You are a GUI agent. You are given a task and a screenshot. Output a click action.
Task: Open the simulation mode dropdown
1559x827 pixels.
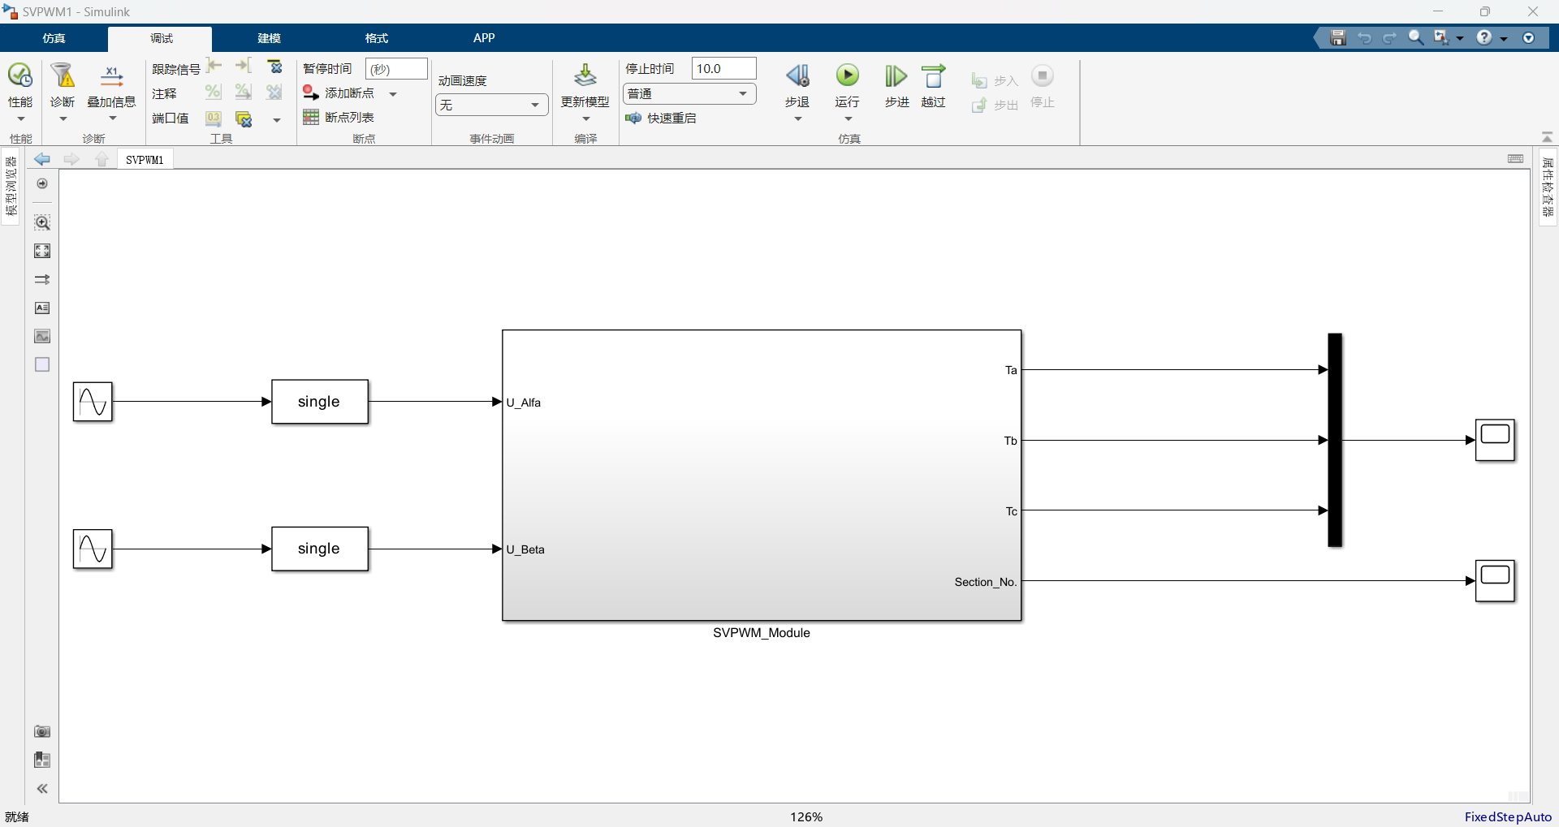point(689,94)
